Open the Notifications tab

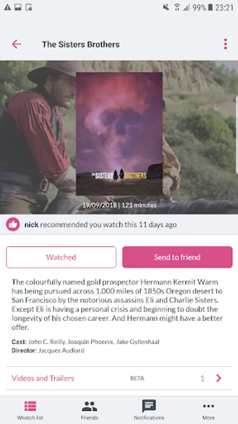tap(149, 410)
